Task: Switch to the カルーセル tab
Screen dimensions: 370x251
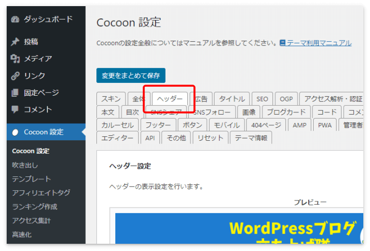Action: 118,125
